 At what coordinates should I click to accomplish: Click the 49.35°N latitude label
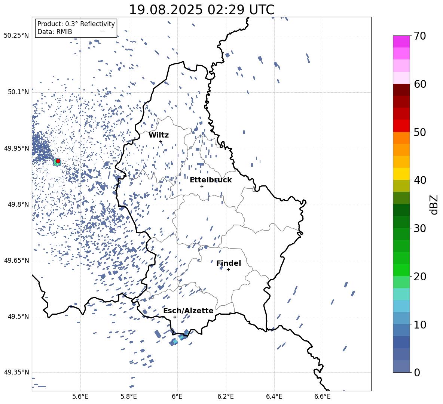16,372
